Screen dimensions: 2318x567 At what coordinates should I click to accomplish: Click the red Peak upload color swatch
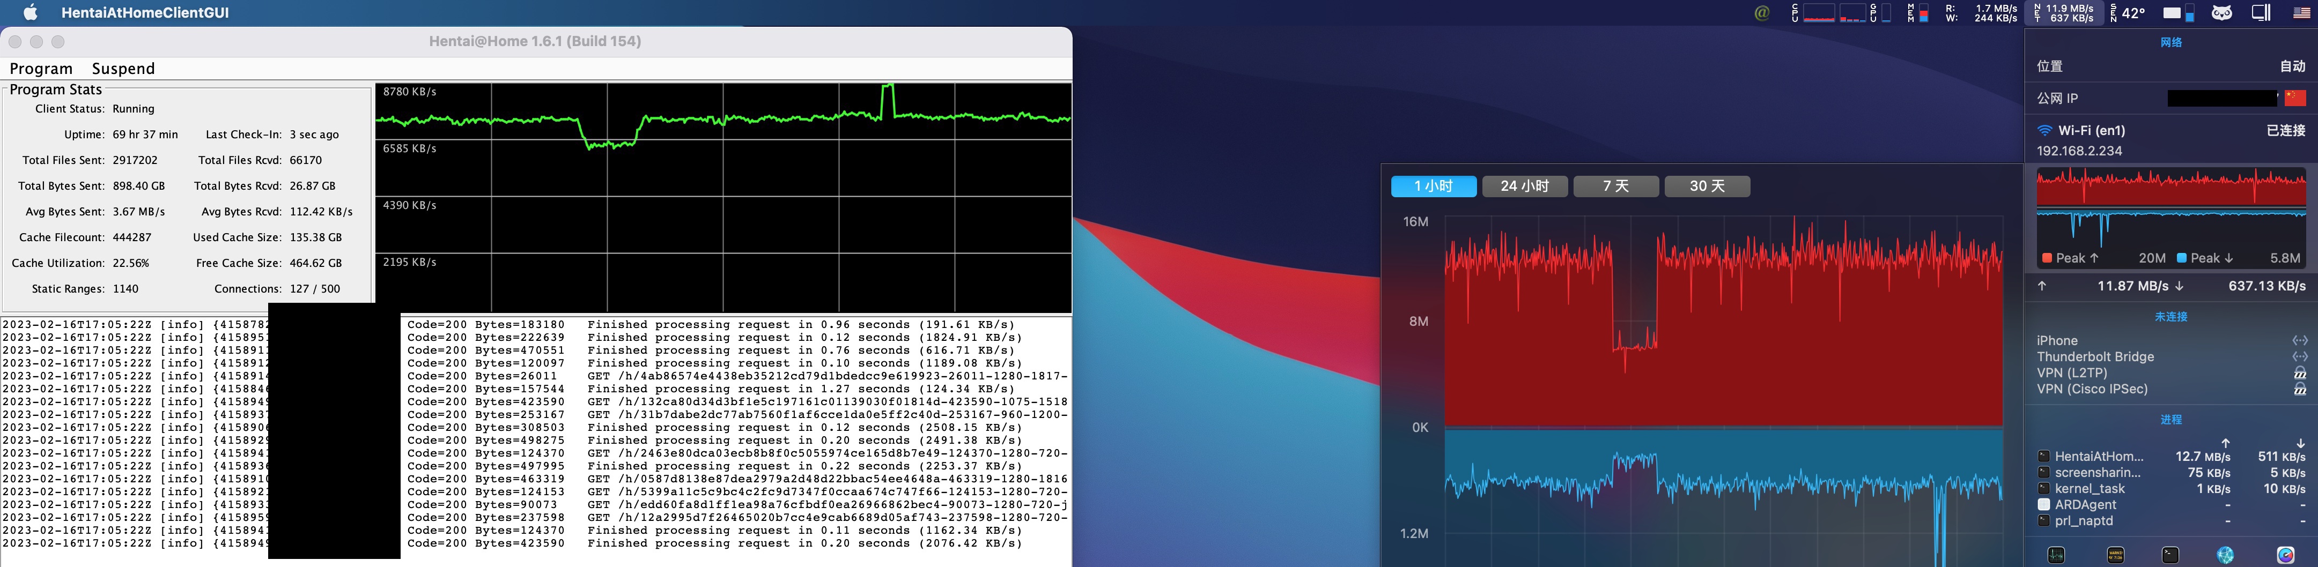[2047, 258]
